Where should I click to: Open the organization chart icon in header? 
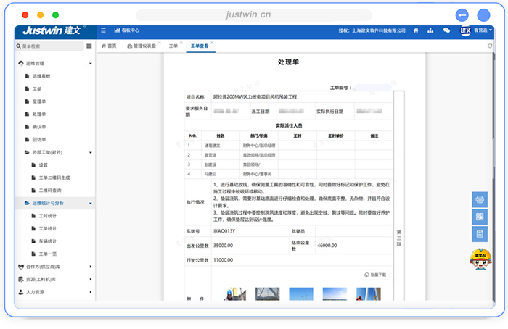tap(430, 30)
